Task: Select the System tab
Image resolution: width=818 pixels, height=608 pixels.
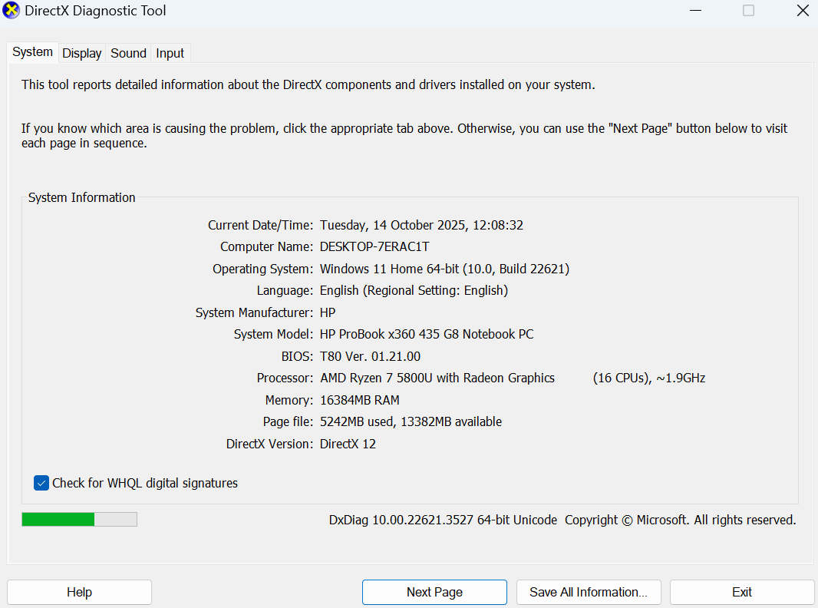Action: [x=33, y=52]
